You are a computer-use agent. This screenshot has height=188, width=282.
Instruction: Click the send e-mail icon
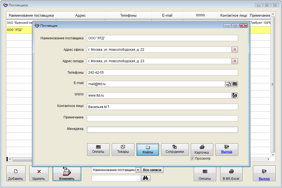228,84
